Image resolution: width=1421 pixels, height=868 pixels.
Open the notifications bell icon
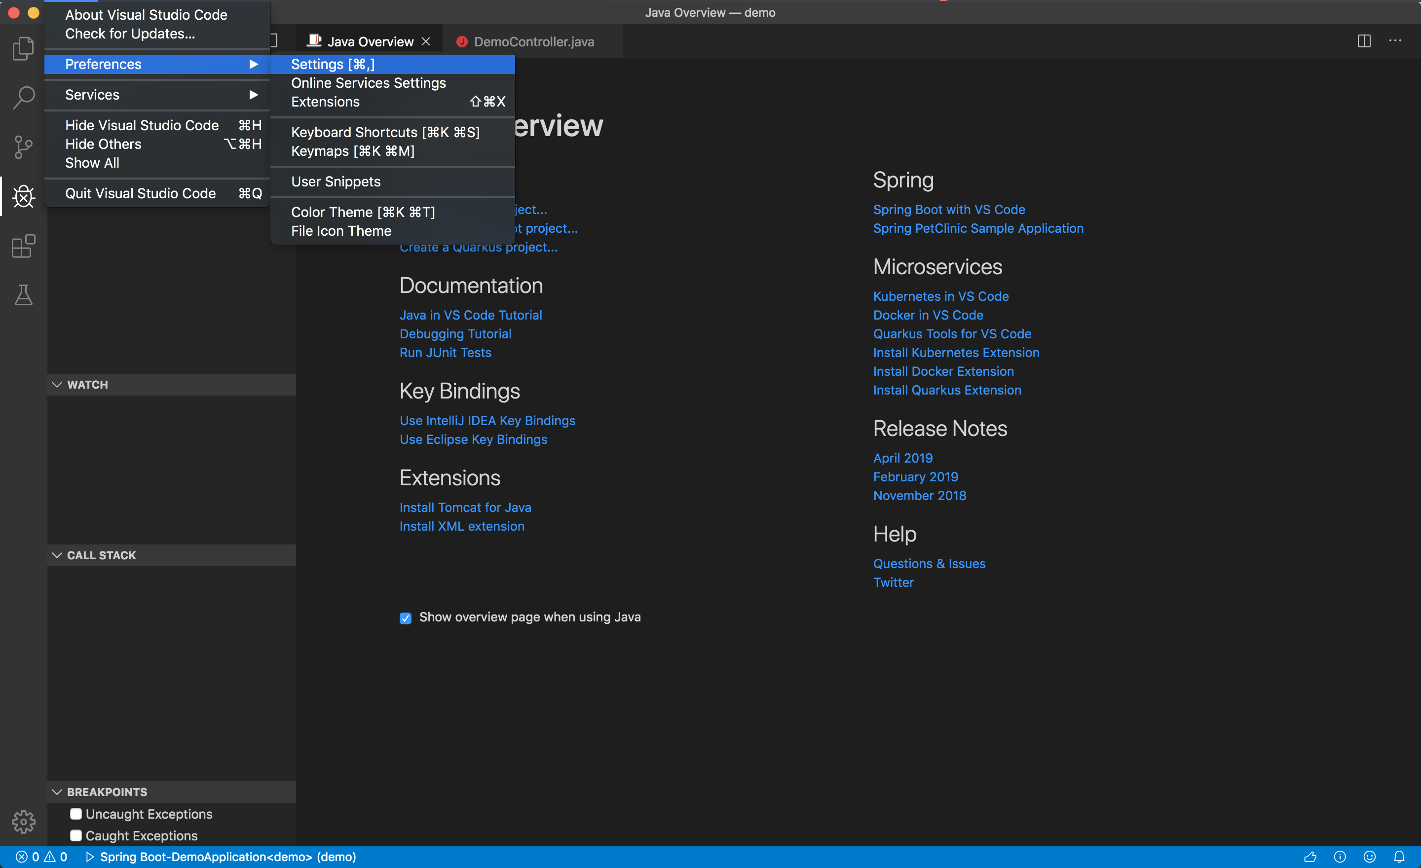(x=1399, y=857)
